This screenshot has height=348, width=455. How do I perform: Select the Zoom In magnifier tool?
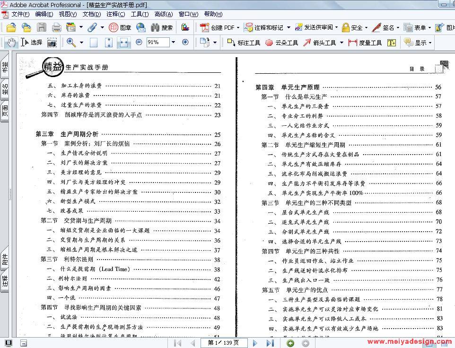[71, 43]
